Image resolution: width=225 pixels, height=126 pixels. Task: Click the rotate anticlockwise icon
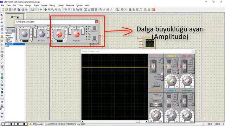(x=2, y=106)
